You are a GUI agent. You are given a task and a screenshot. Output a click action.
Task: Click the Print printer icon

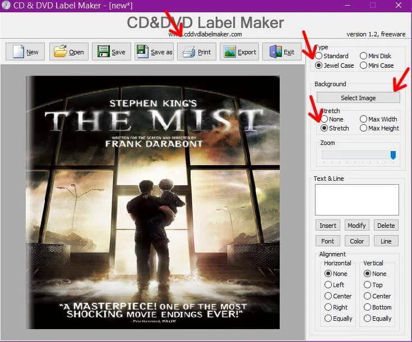[x=189, y=51]
